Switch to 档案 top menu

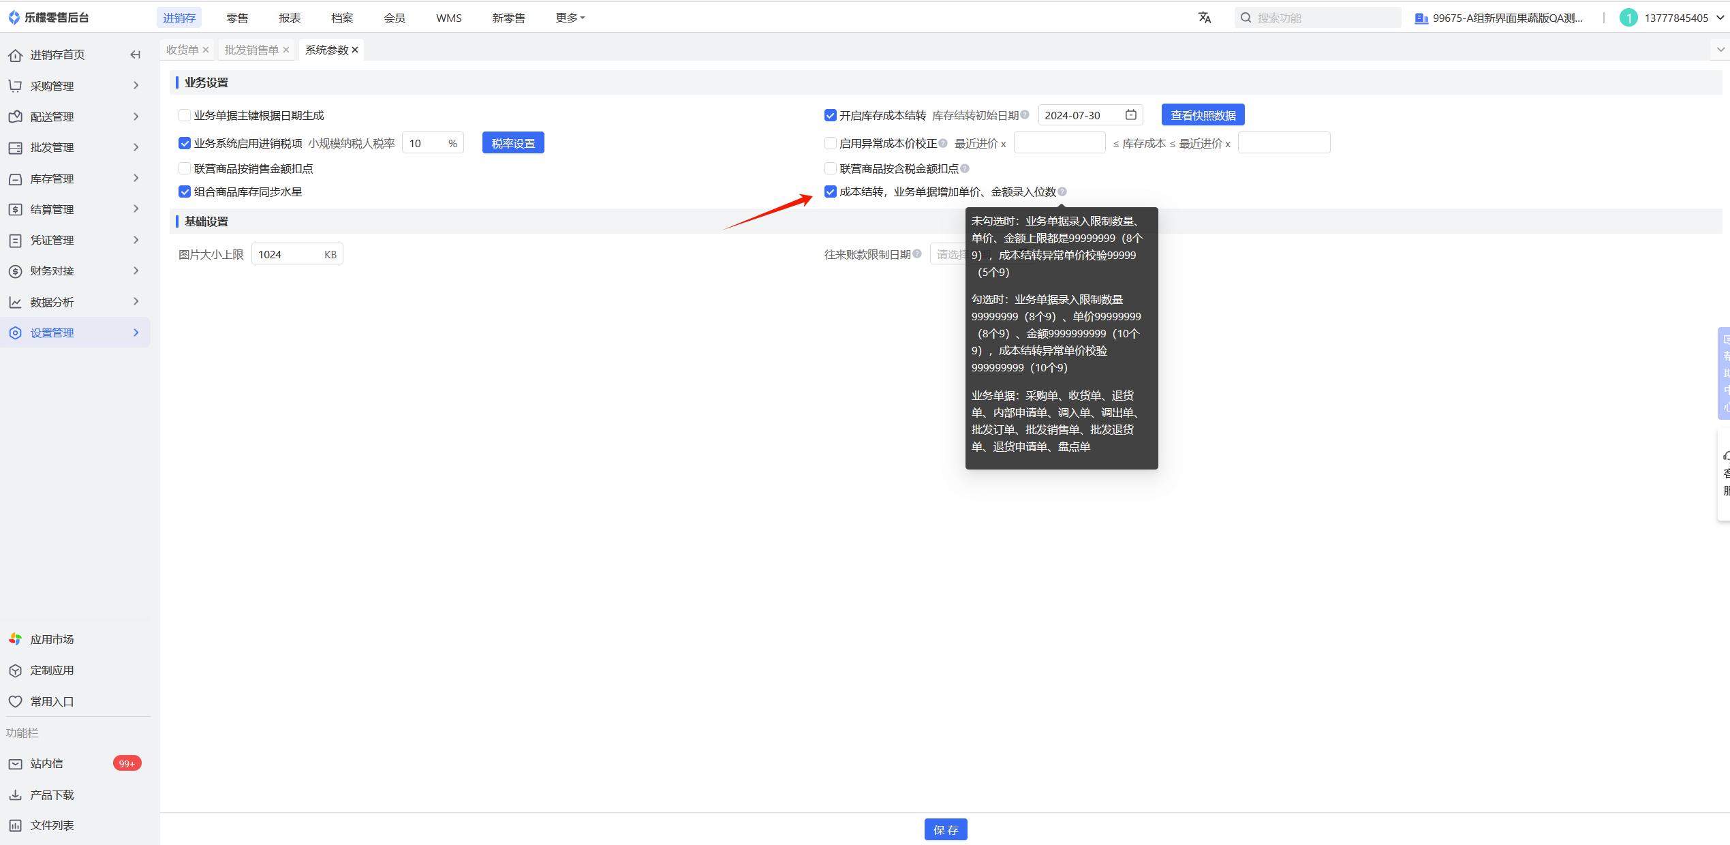tap(342, 18)
